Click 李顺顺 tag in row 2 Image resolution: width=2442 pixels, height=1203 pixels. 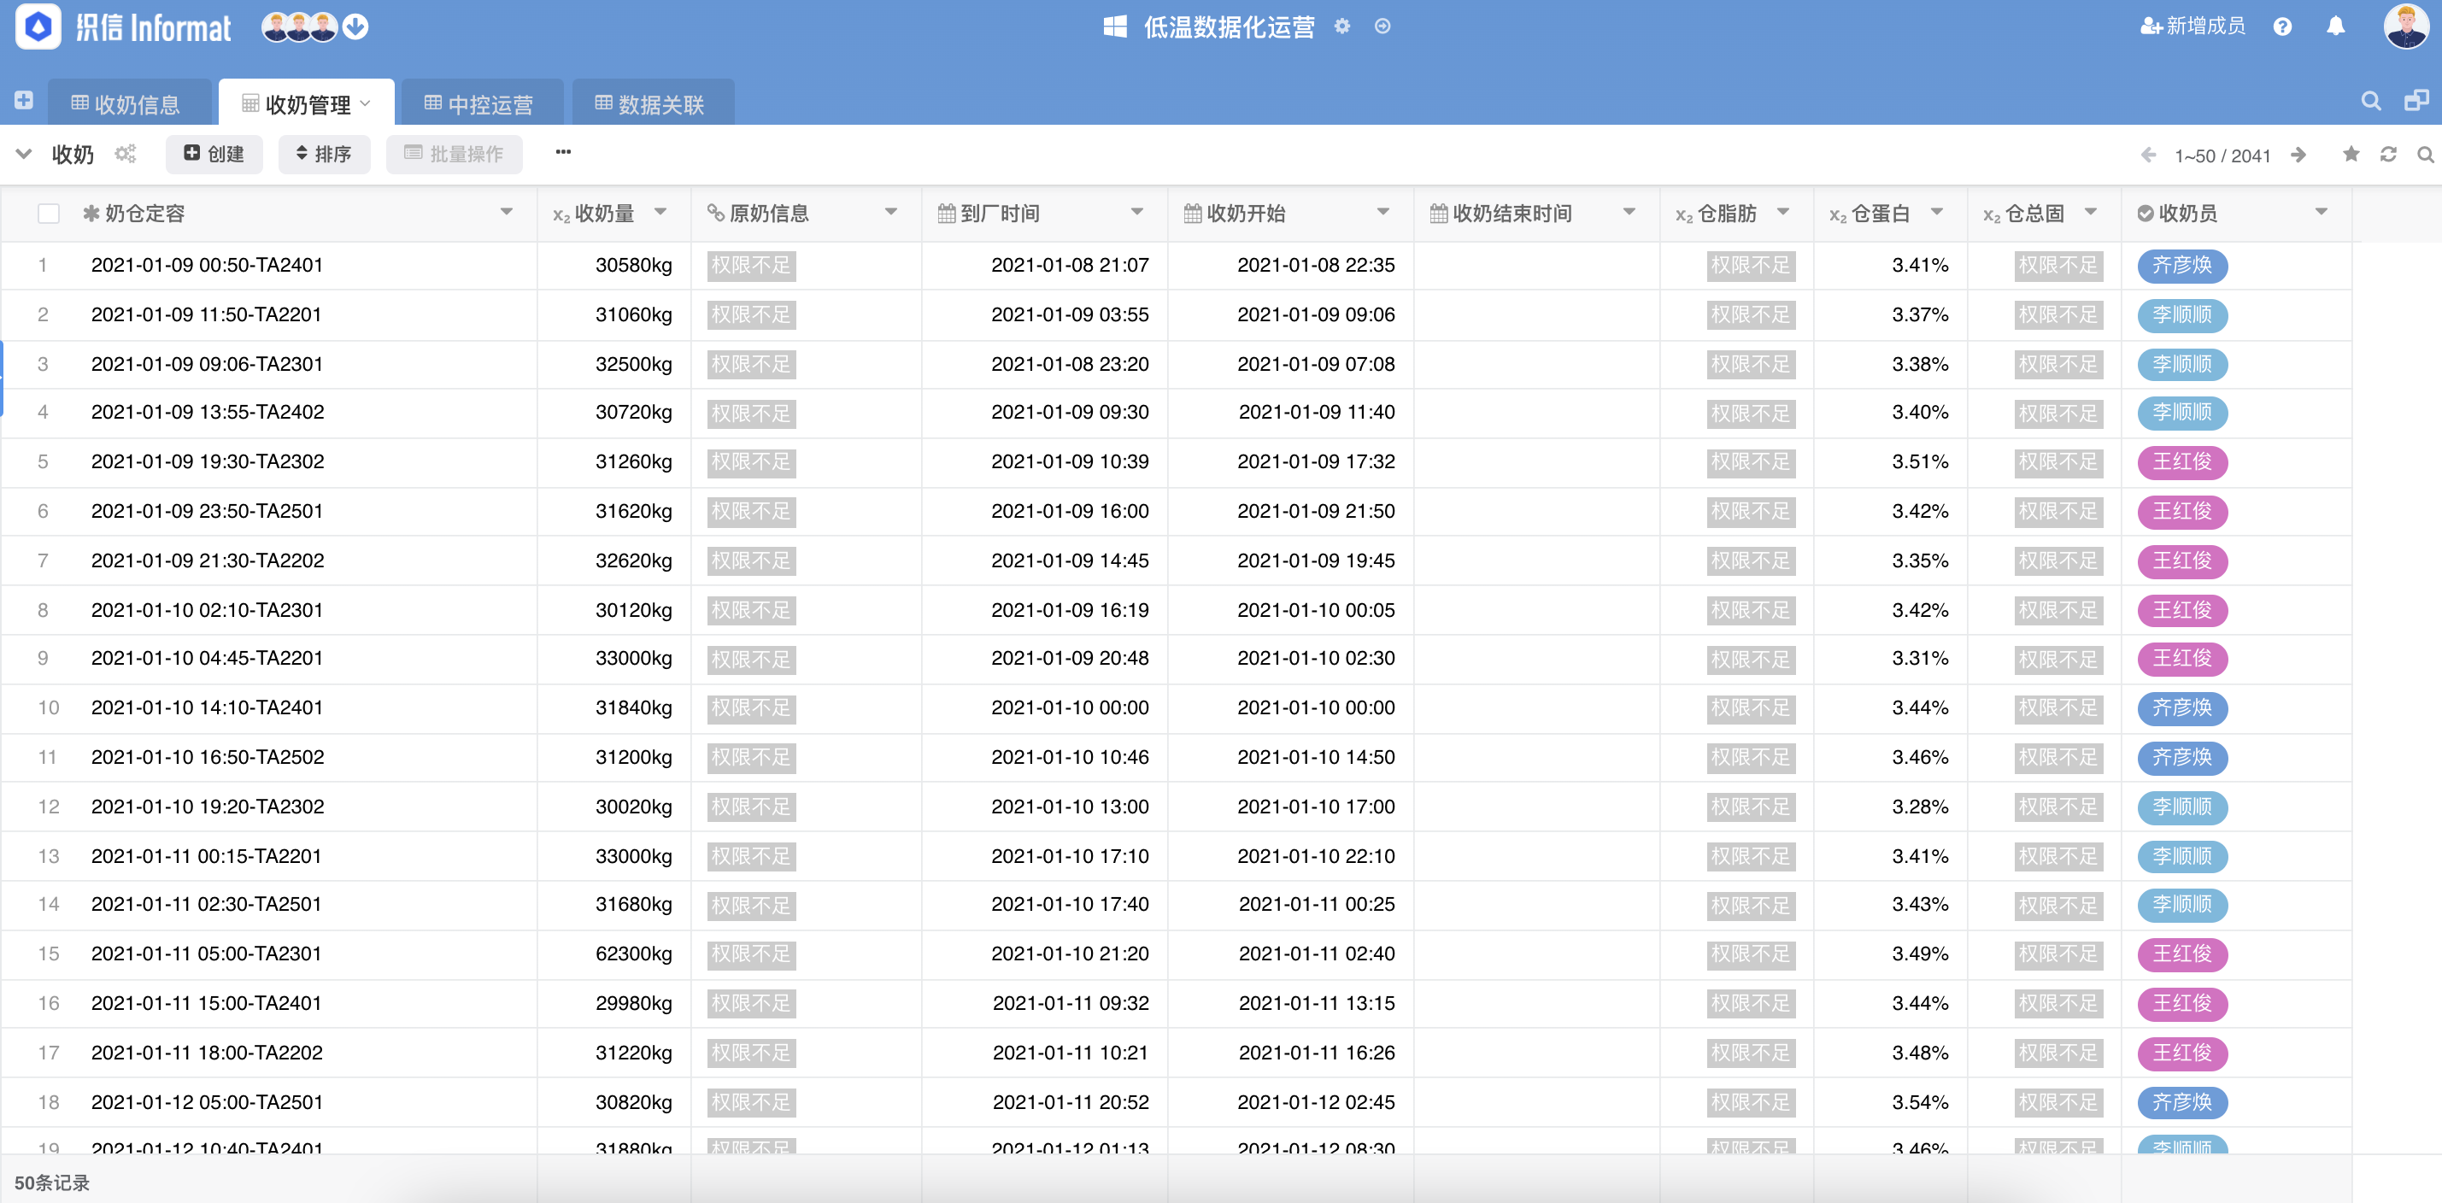tap(2182, 314)
